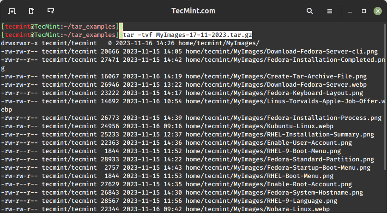Select Kubuntu-Linux.webp file path

[x=260, y=126]
